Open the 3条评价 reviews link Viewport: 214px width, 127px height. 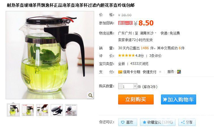(x=155, y=56)
